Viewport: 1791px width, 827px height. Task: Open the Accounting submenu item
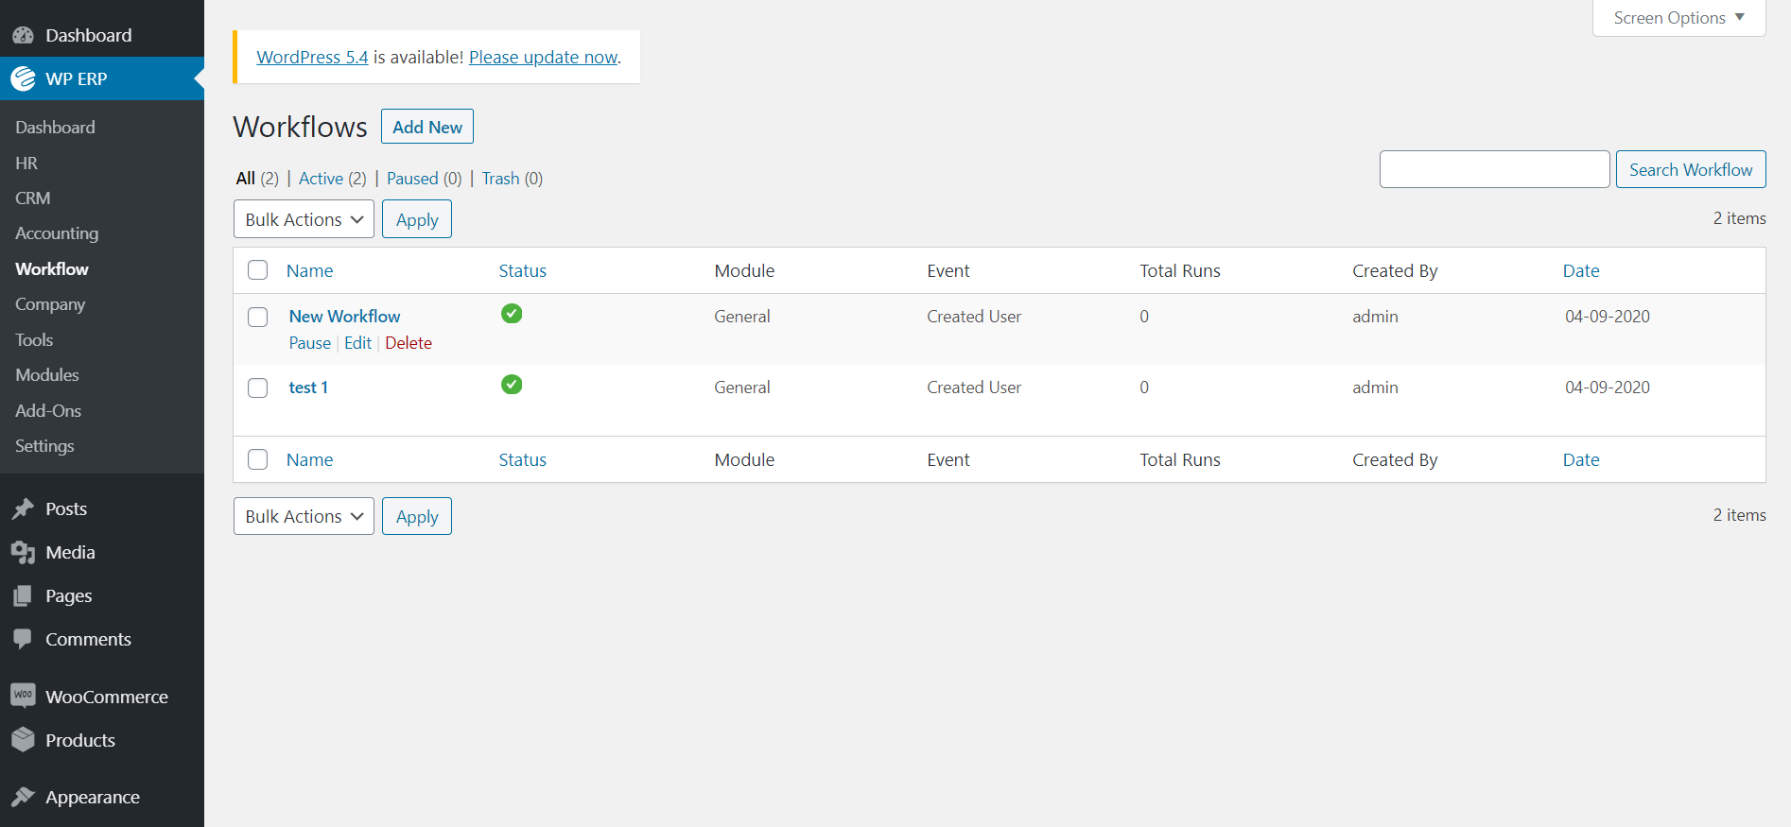pyautogui.click(x=57, y=233)
